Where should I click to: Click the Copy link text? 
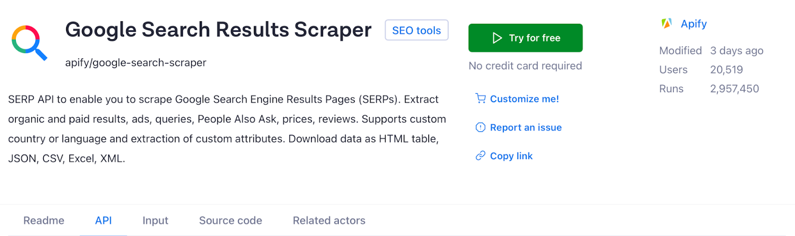511,156
